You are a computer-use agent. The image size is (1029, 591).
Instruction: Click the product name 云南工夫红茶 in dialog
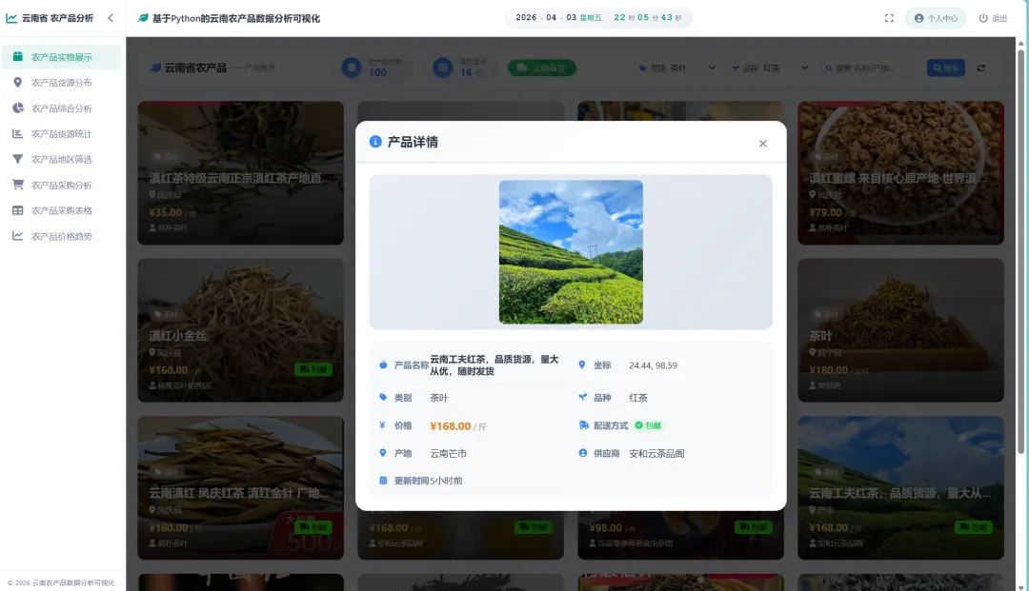coord(494,364)
